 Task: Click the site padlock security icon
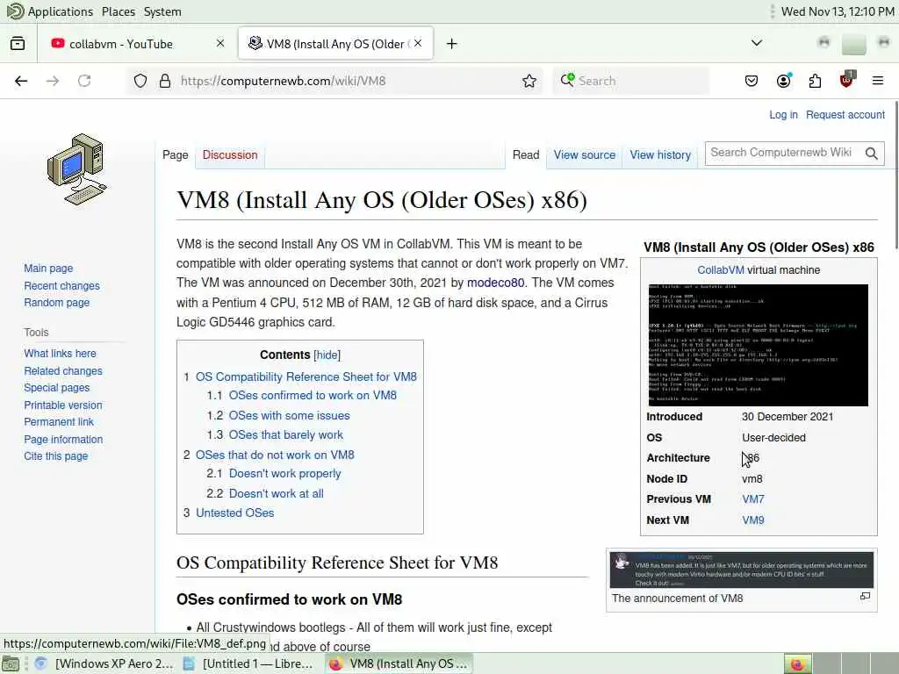click(x=165, y=81)
